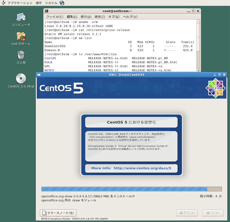Click RELEASE-NOTES-pt_BR.html in terminal listing
The width and height of the screenshot is (230, 222).
tap(154, 62)
